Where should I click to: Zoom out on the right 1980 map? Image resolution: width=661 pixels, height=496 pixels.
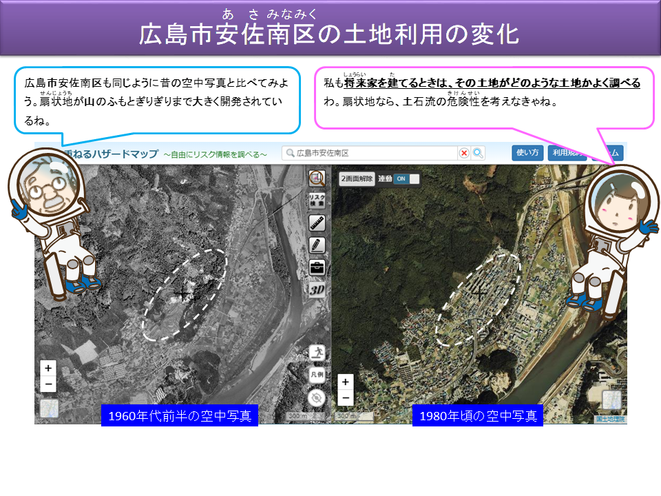(345, 397)
